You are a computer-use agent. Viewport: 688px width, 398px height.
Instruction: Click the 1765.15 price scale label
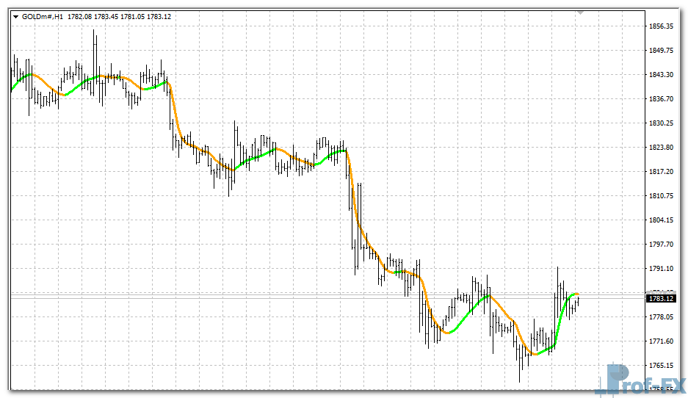click(662, 365)
